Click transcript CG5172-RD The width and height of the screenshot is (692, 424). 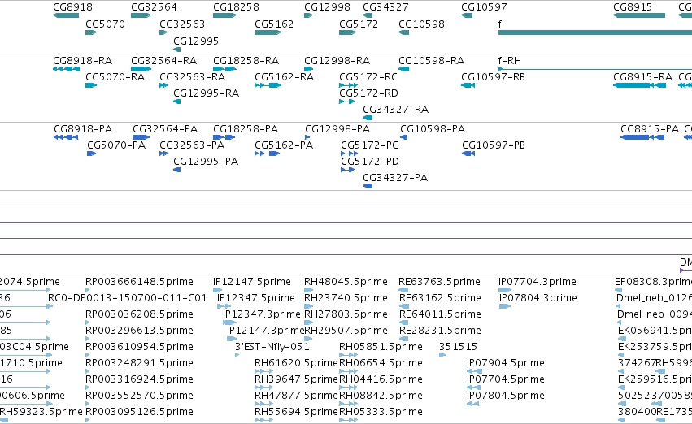368,93
